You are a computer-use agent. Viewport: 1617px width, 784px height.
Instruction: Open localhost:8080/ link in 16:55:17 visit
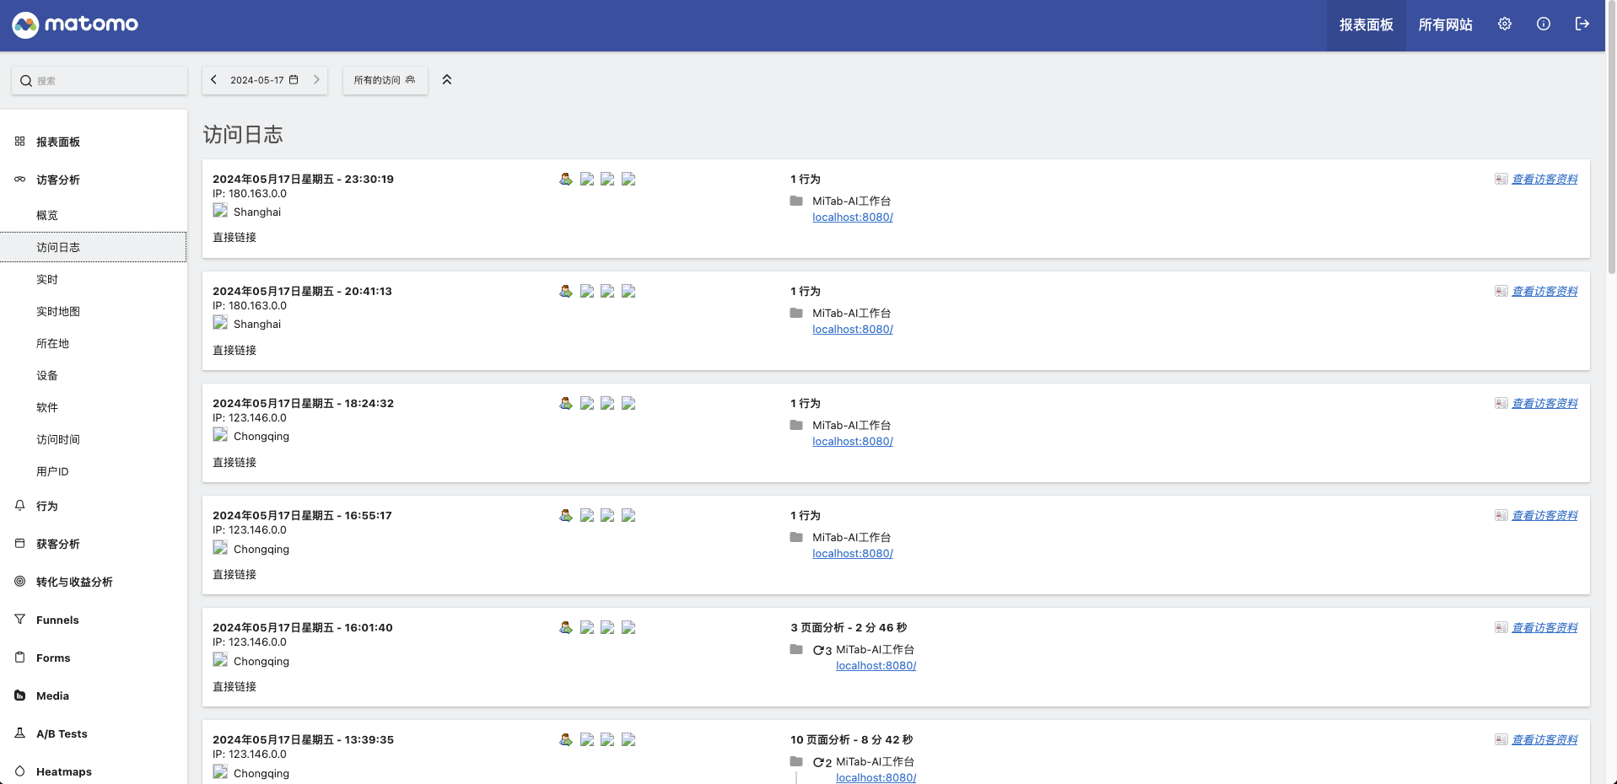coord(853,553)
